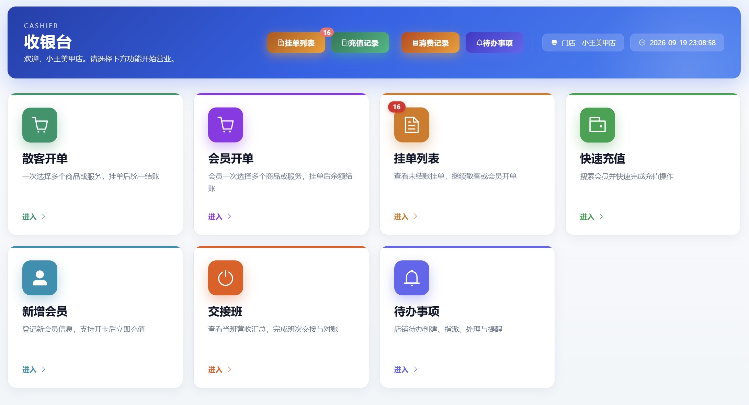Click the 16 badge on header 挂单列表 button
The image size is (749, 405).
[x=327, y=33]
